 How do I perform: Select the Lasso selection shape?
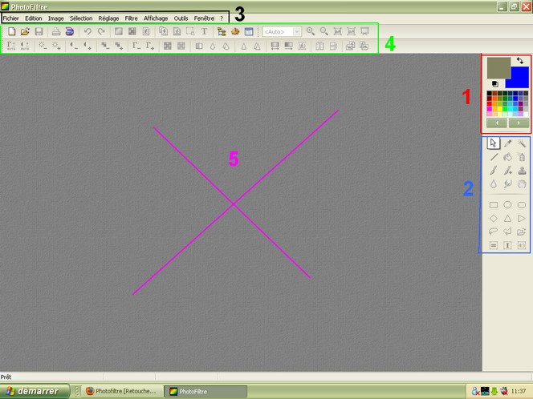pyautogui.click(x=494, y=231)
